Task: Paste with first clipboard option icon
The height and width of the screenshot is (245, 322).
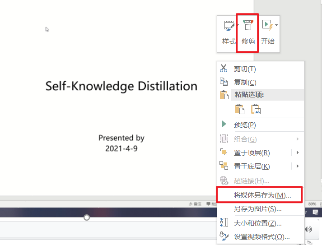Action: [x=239, y=109]
